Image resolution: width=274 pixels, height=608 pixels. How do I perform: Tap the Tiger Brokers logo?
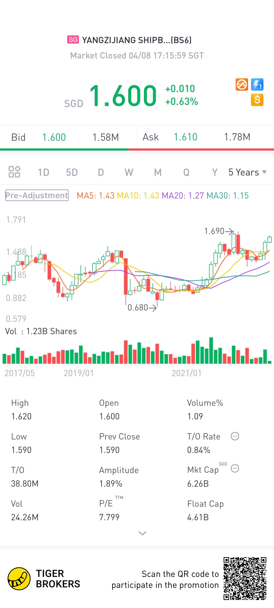[44, 579]
